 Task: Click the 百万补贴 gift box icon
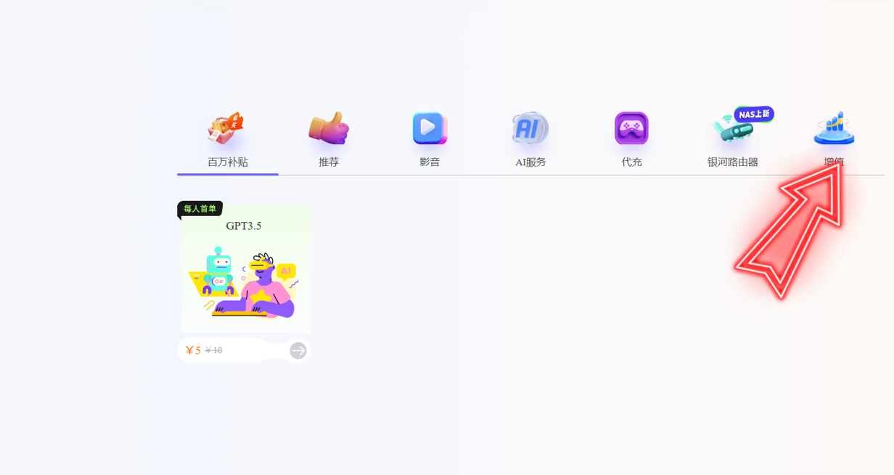click(226, 129)
